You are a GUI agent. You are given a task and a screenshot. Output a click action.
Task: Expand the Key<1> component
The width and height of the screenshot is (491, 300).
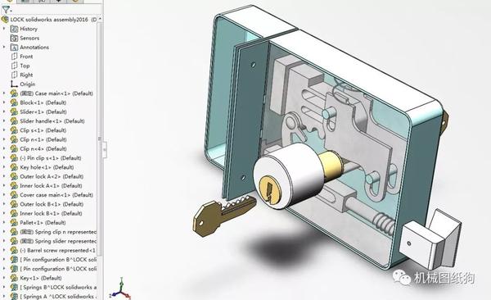(4, 278)
